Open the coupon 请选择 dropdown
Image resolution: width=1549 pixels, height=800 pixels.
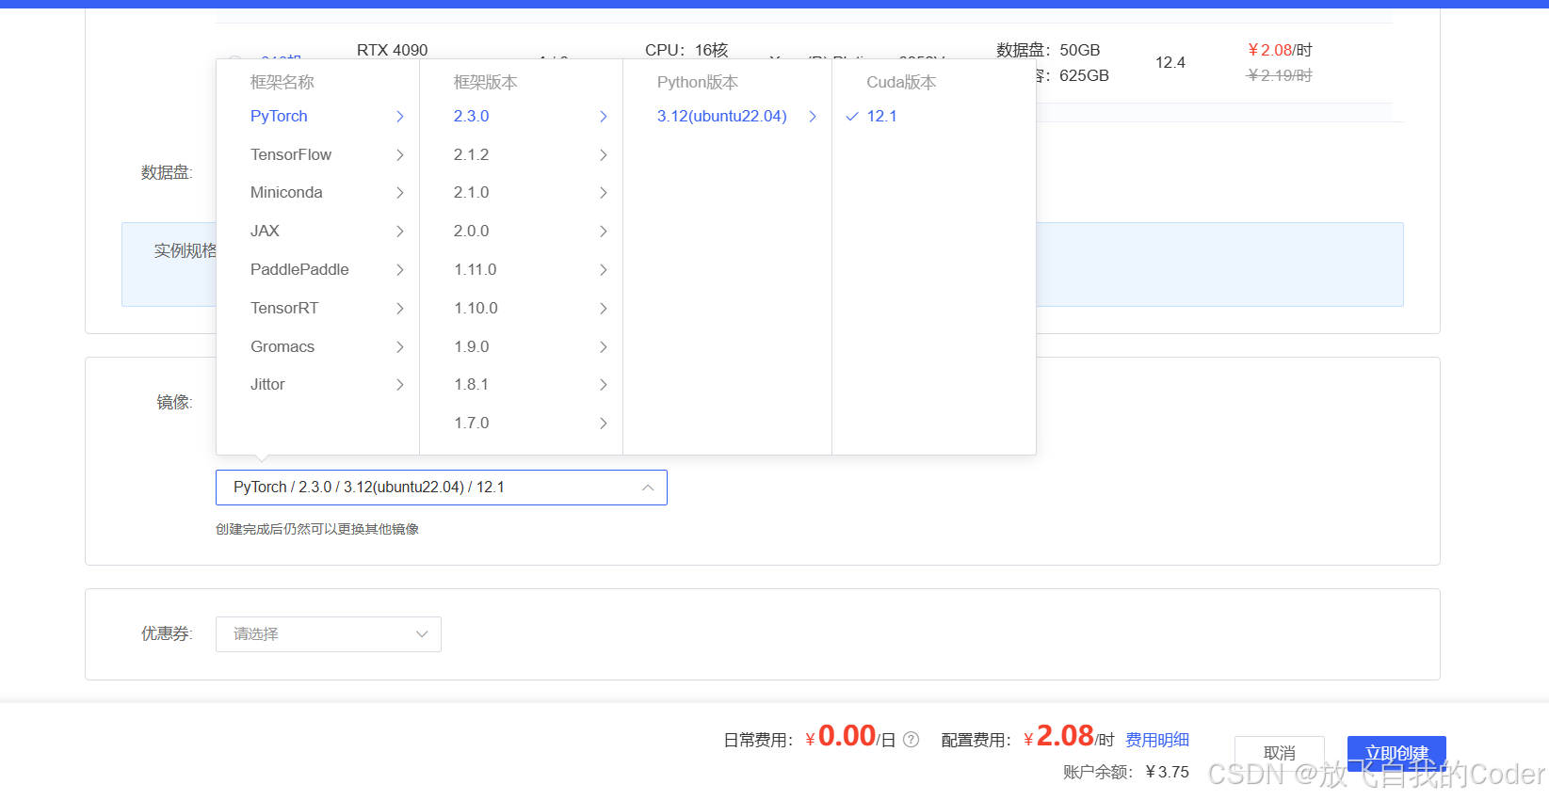coord(329,634)
